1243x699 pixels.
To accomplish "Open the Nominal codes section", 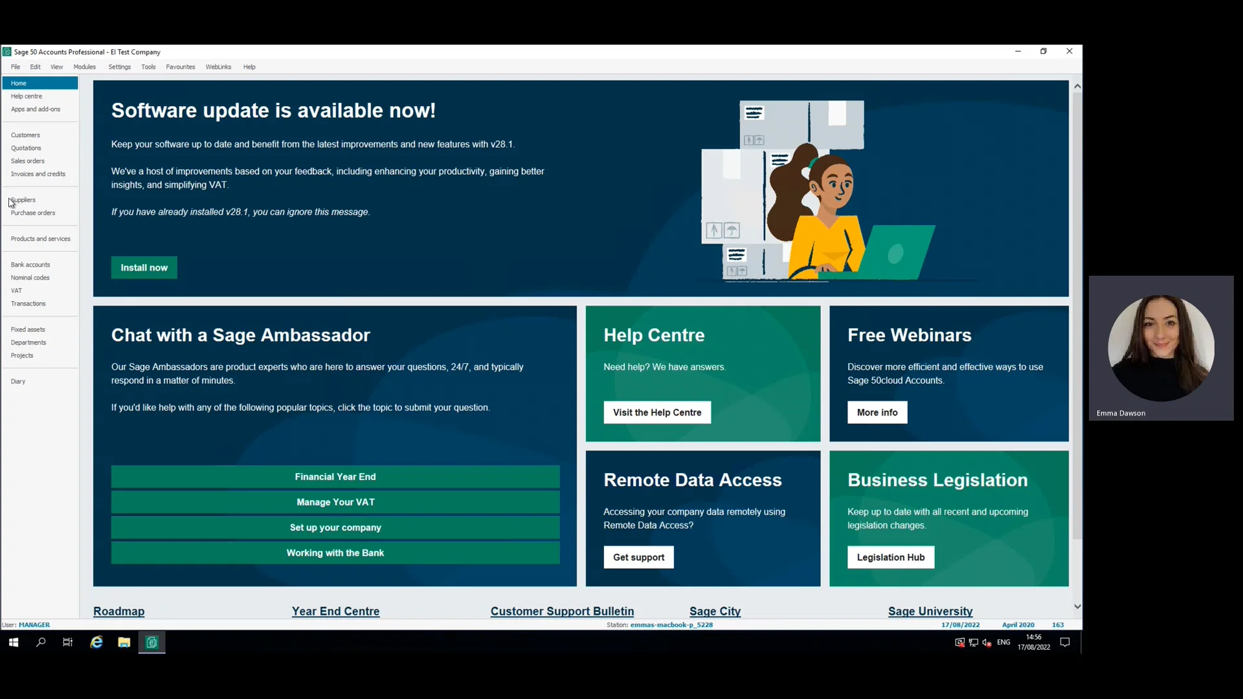I will 30,277.
